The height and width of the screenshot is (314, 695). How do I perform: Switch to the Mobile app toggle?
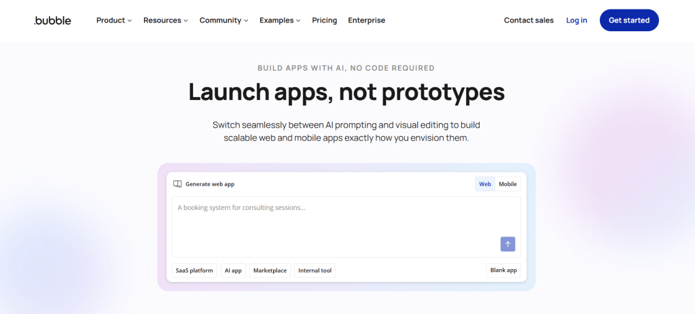[507, 184]
